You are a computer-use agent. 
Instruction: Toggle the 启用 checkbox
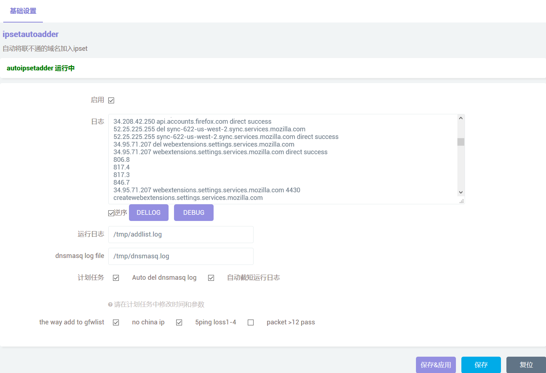pyautogui.click(x=111, y=101)
